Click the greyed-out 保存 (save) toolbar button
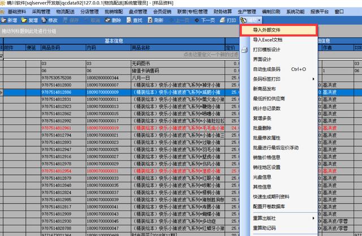Viewport: 362px width, 236px height. (71, 20)
